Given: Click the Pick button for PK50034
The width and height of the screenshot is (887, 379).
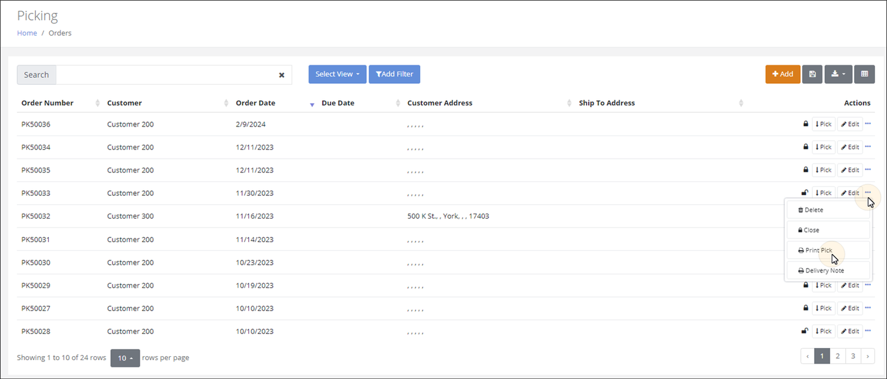Looking at the screenshot, I should [824, 147].
